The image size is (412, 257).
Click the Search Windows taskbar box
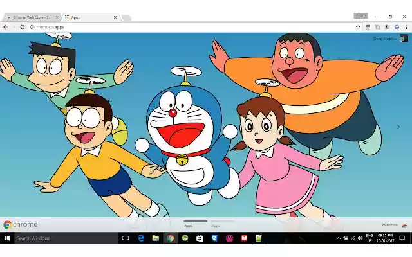pos(66,238)
